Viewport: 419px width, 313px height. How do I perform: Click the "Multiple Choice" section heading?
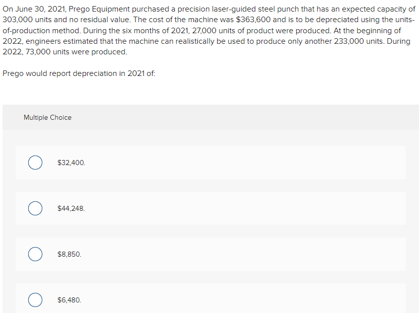tap(47, 118)
